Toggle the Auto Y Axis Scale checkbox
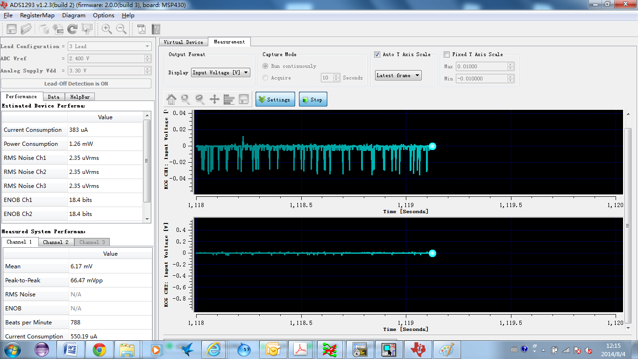The height and width of the screenshot is (359, 638). point(377,54)
